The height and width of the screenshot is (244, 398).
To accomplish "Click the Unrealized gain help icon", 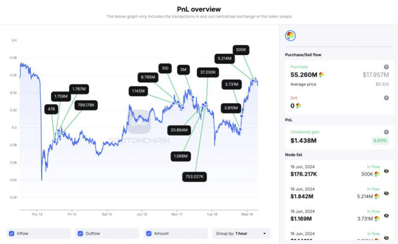I will click(386, 132).
